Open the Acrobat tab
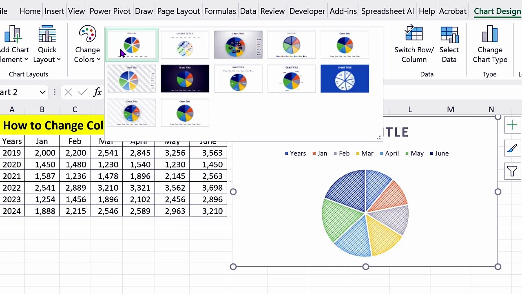Image resolution: width=522 pixels, height=294 pixels. tap(453, 11)
